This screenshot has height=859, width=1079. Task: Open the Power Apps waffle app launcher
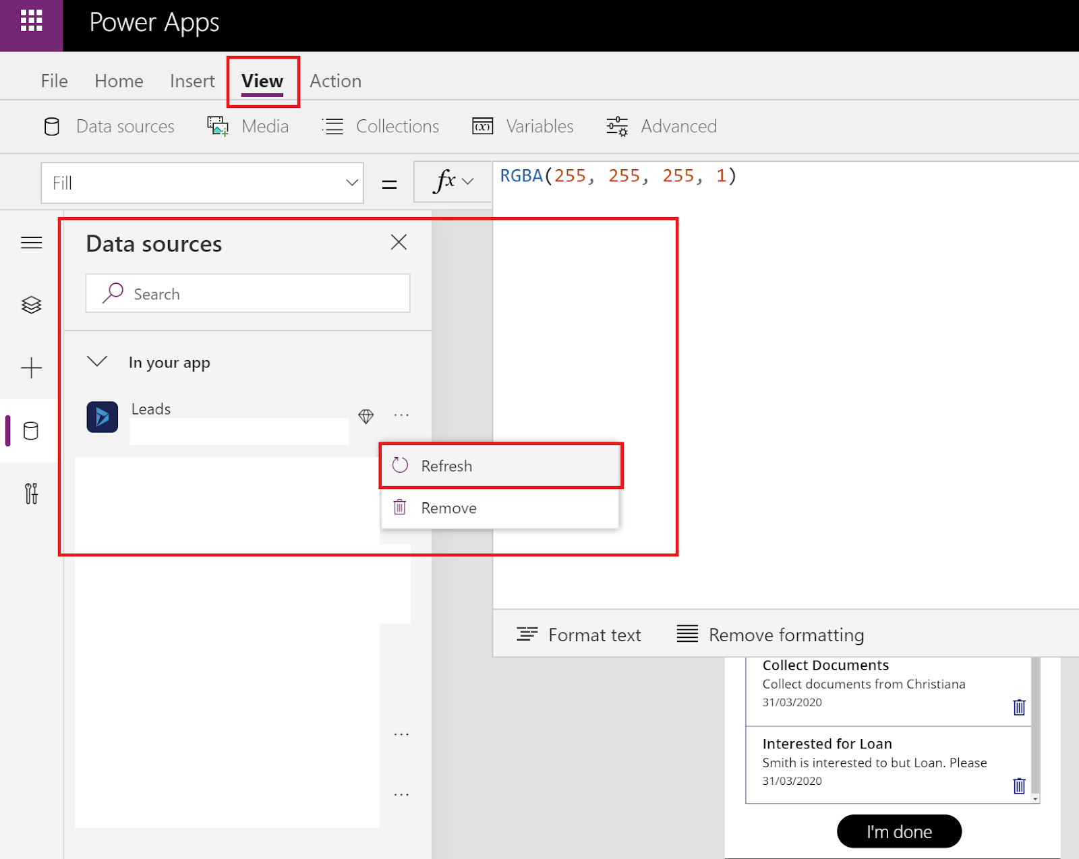coord(31,22)
